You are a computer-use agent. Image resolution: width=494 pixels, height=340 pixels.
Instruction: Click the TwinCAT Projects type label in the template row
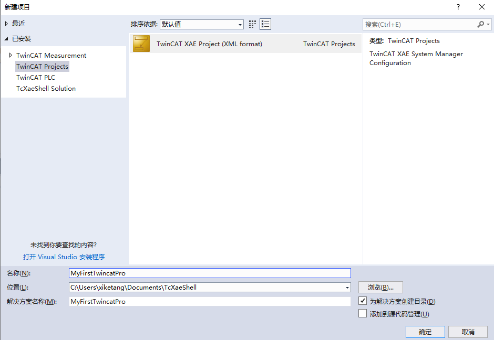tap(329, 44)
